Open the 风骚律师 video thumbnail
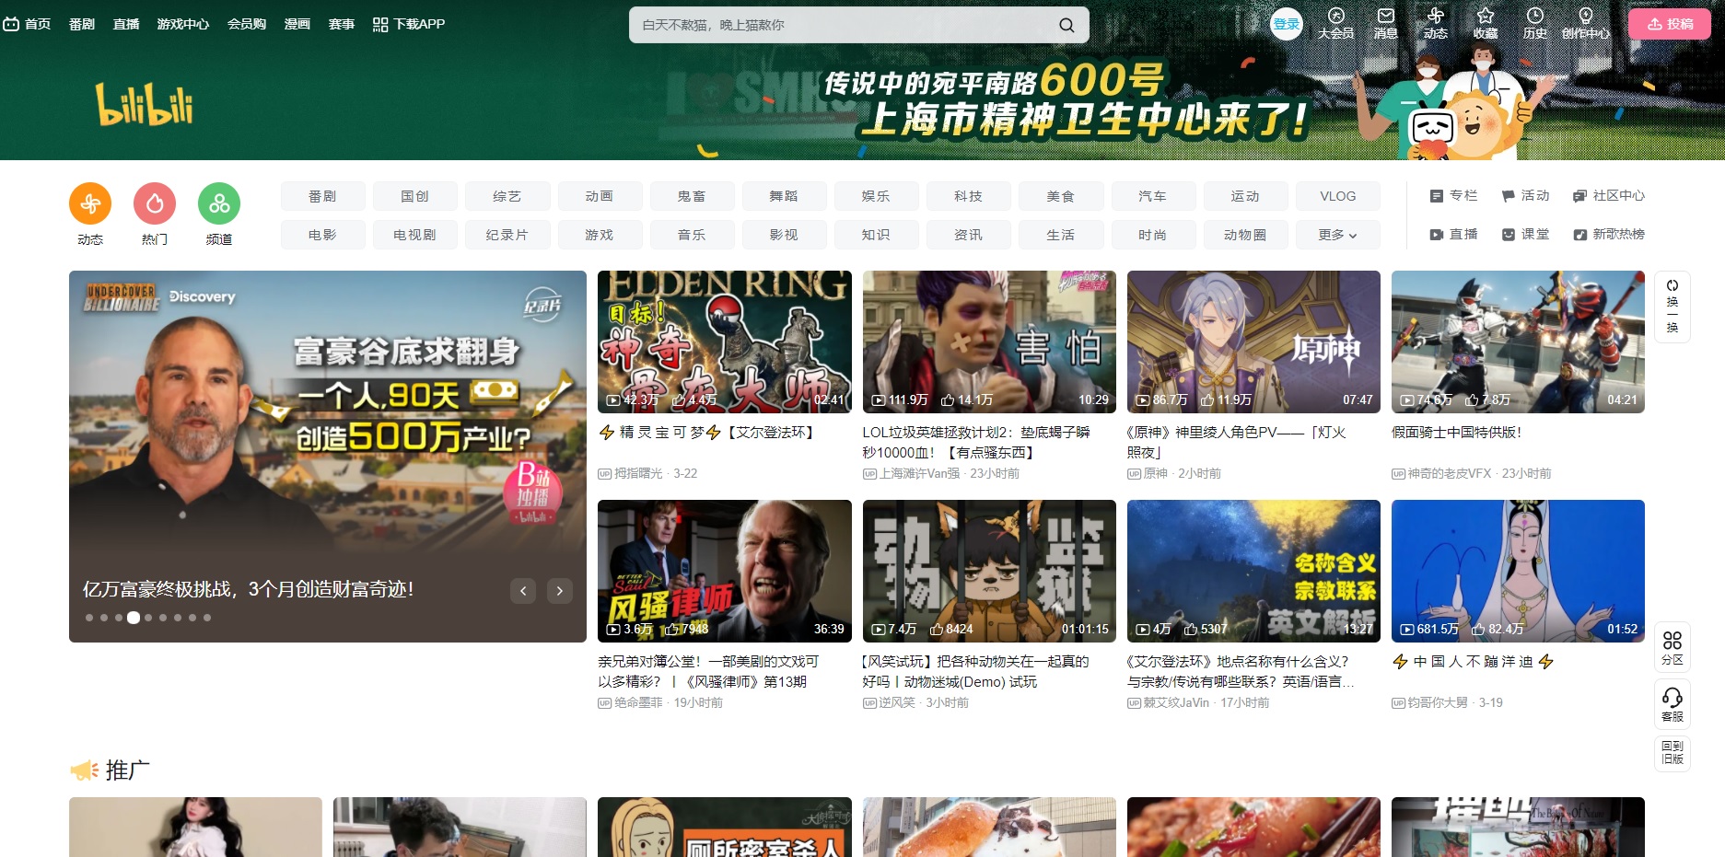Image resolution: width=1725 pixels, height=857 pixels. (724, 571)
